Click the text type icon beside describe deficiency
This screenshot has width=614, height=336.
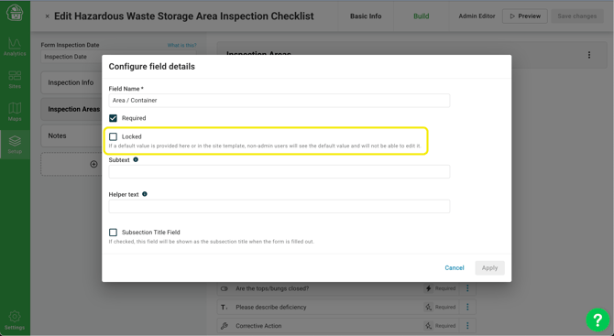[x=224, y=308]
